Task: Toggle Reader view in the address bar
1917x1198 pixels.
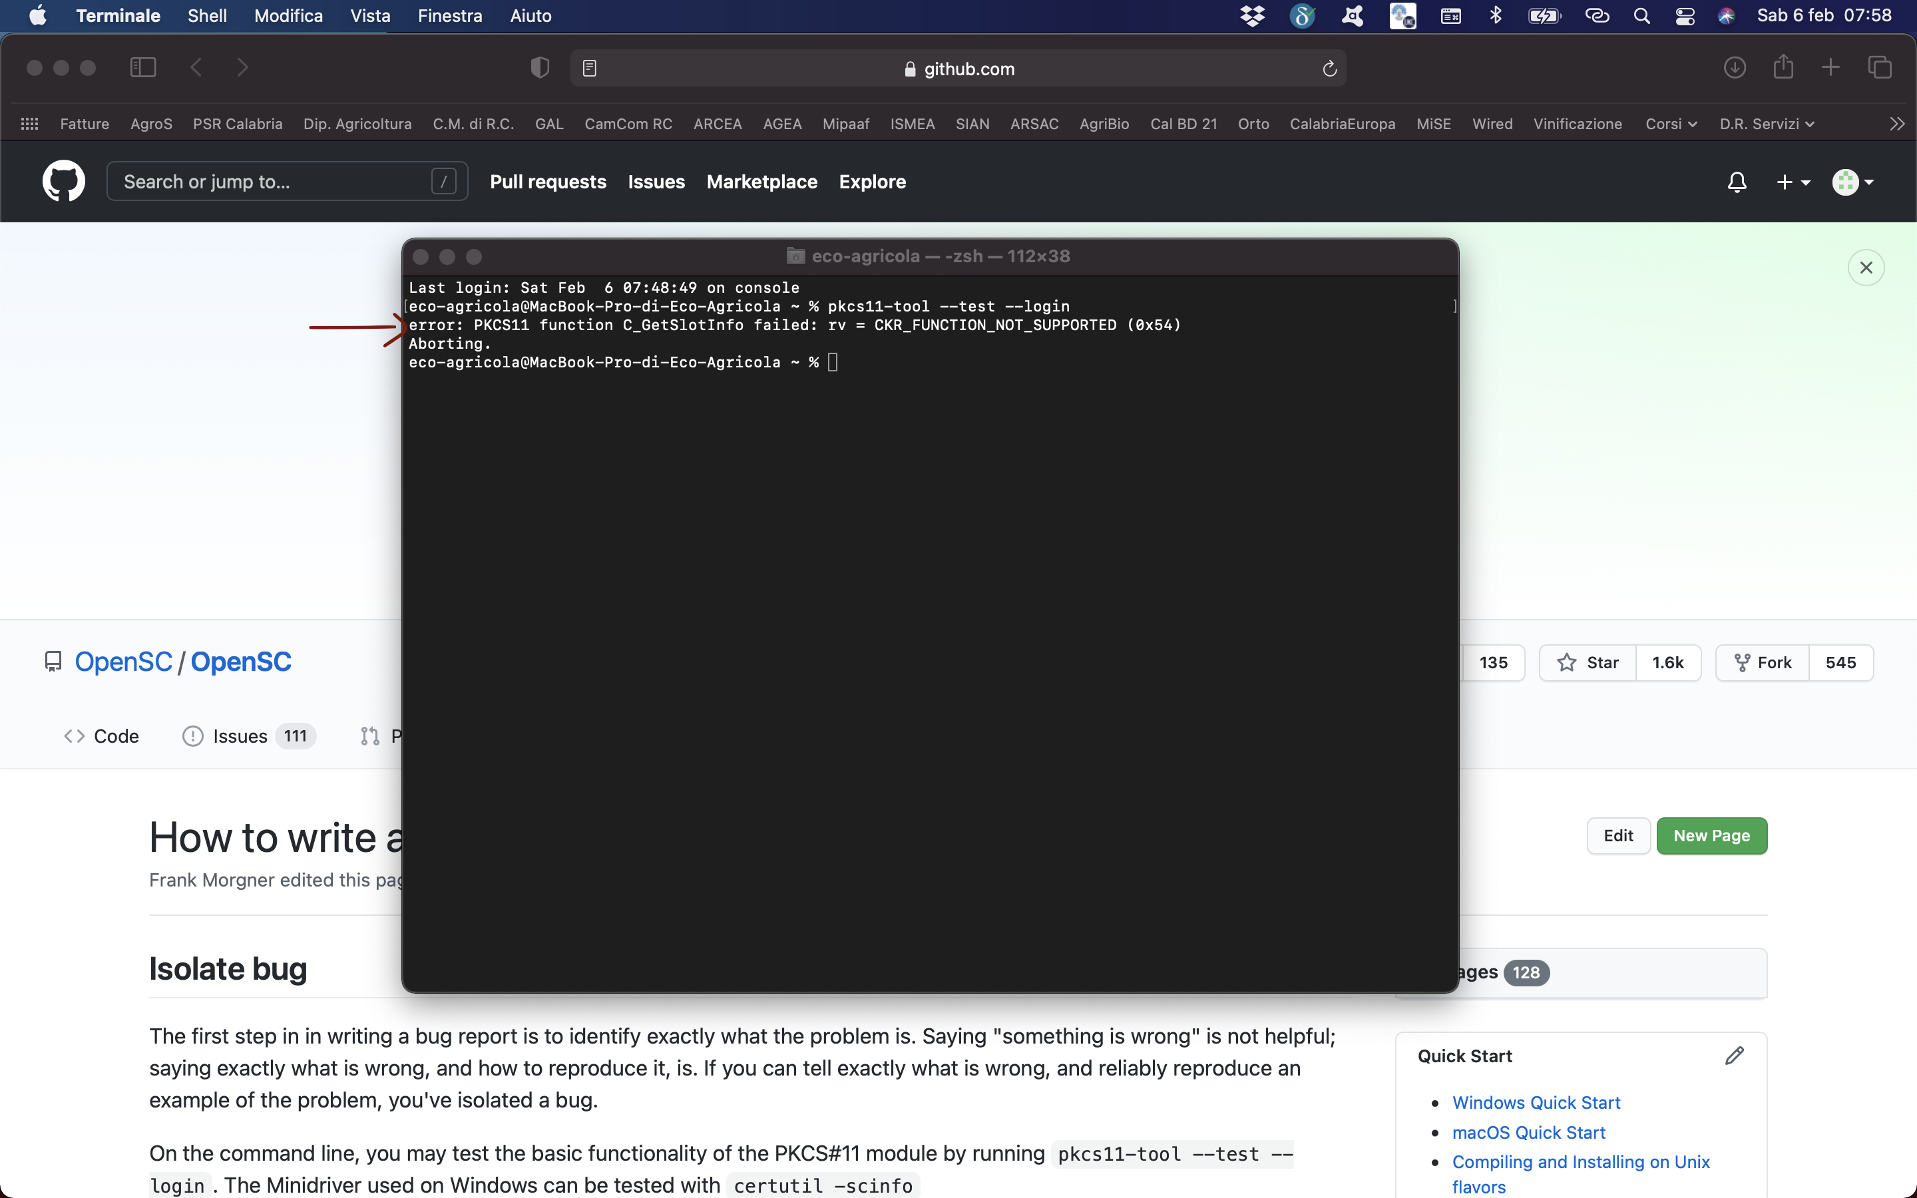Action: pyautogui.click(x=589, y=68)
